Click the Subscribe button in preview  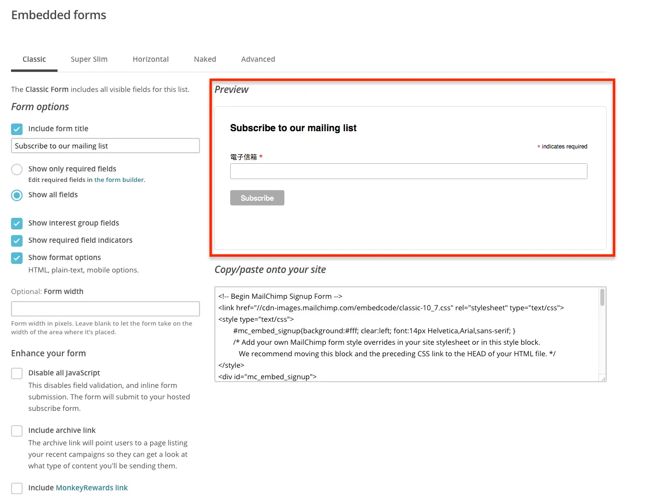[257, 198]
